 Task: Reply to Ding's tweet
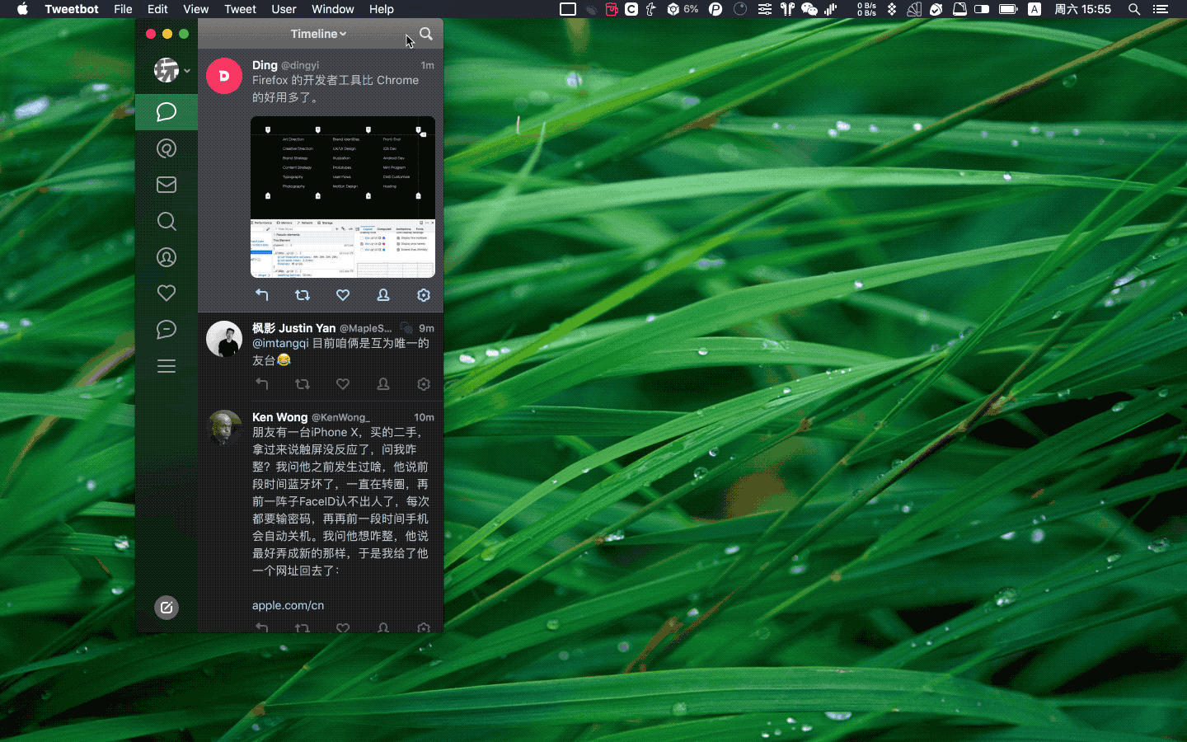tap(262, 295)
